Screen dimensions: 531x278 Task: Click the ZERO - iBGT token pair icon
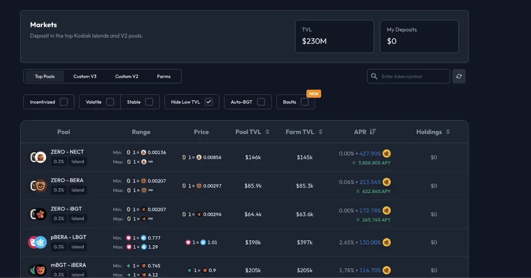point(38,214)
